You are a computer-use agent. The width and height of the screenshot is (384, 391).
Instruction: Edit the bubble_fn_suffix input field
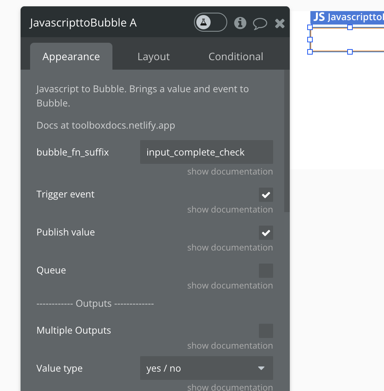click(x=207, y=152)
